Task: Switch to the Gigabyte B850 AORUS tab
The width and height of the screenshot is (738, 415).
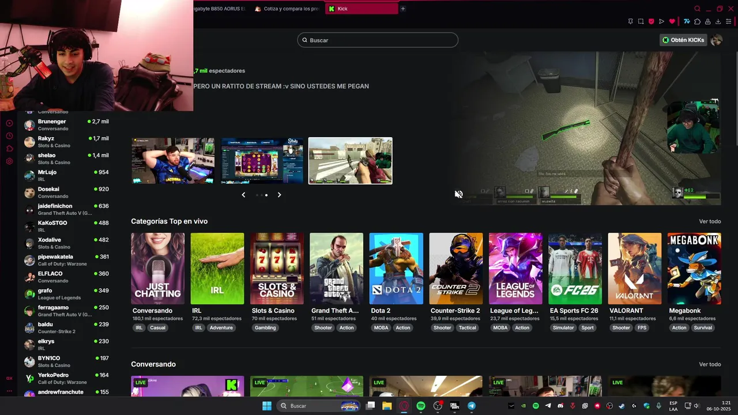Action: pos(220,9)
